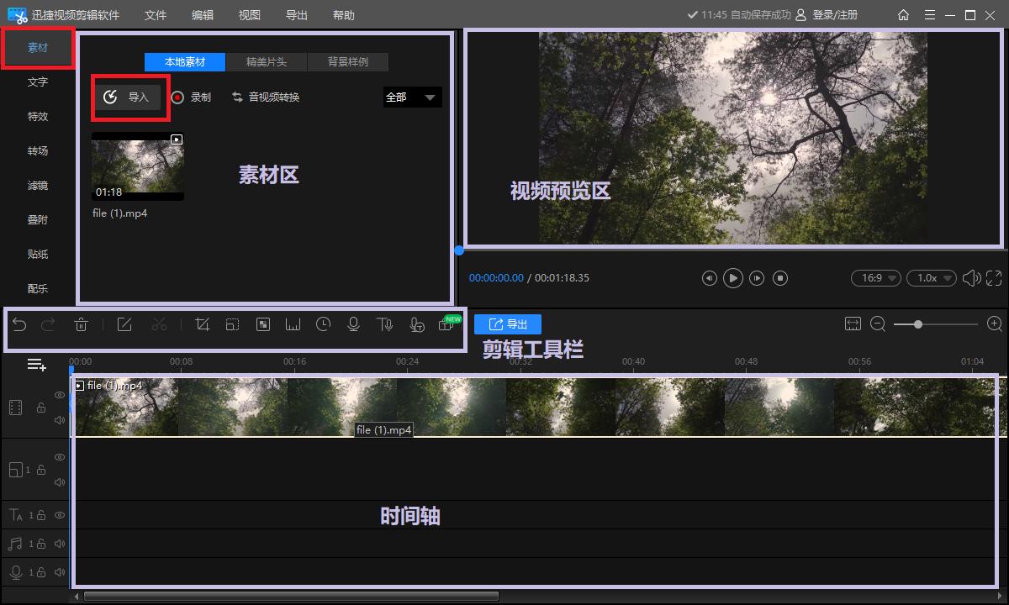Open the 帮助 menu
The width and height of the screenshot is (1009, 605).
(344, 14)
